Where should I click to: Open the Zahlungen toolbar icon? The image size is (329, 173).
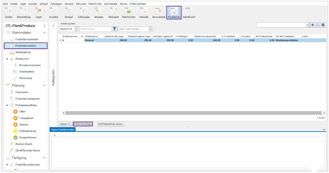point(84,12)
